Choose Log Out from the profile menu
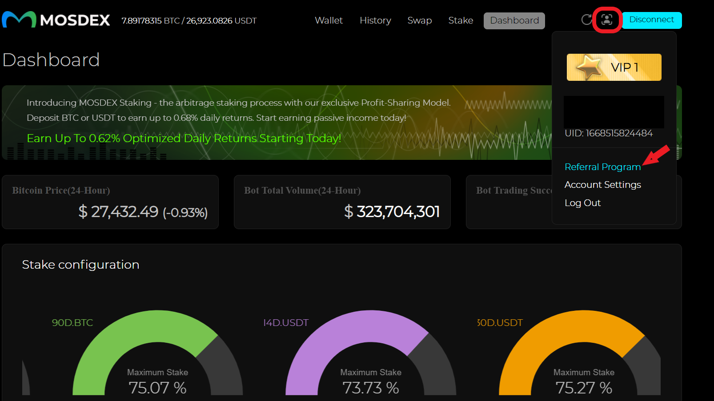This screenshot has width=714, height=401. tap(582, 203)
